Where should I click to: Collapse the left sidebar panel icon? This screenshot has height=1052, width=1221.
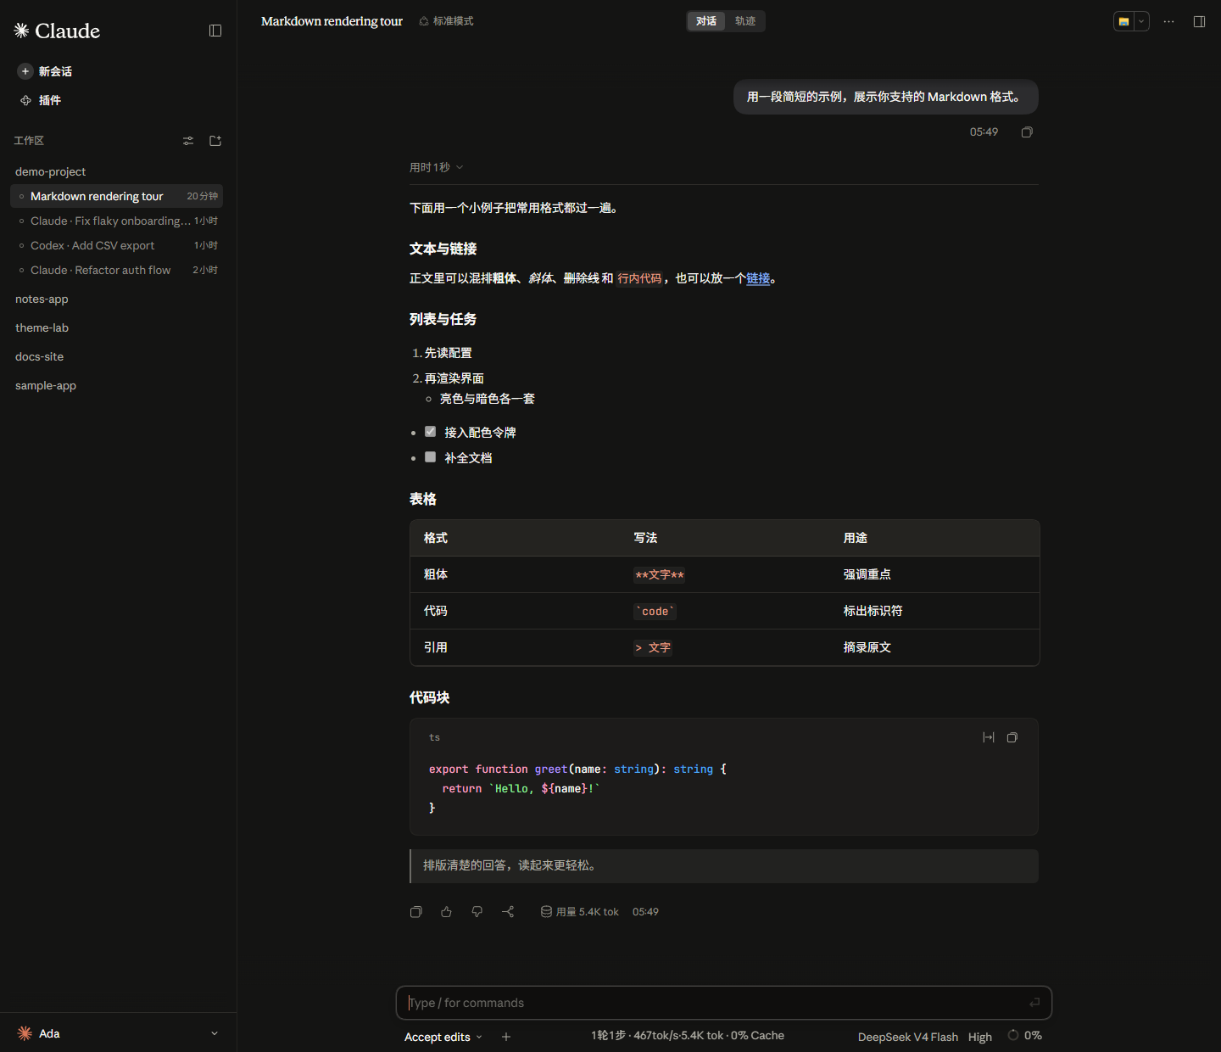click(x=215, y=31)
